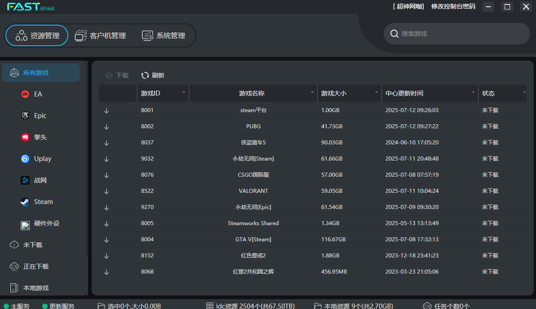Click the magnifier icon in search box
Image resolution: width=536 pixels, height=309 pixels.
(x=394, y=34)
